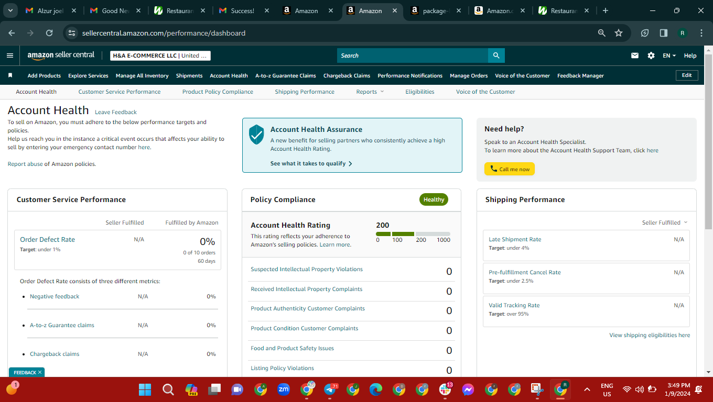Expand the EN language dropdown
The image size is (713, 402).
(669, 55)
